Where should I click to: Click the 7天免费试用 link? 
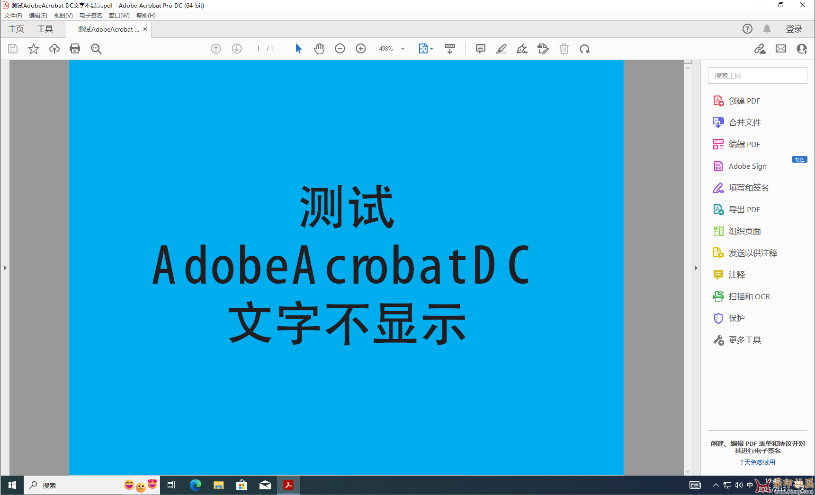758,462
